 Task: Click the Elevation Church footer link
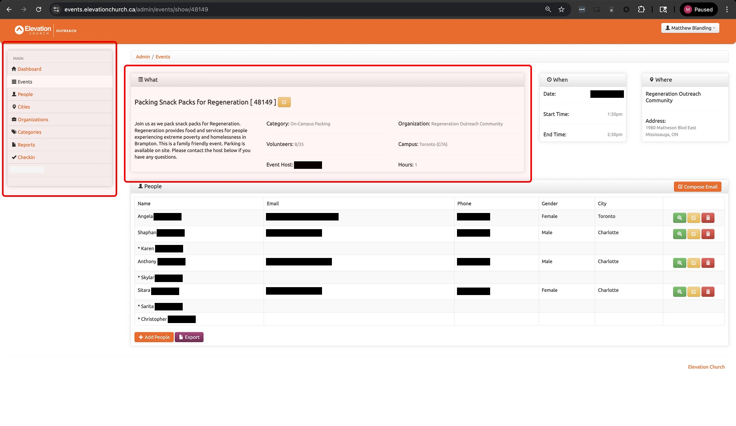(706, 367)
